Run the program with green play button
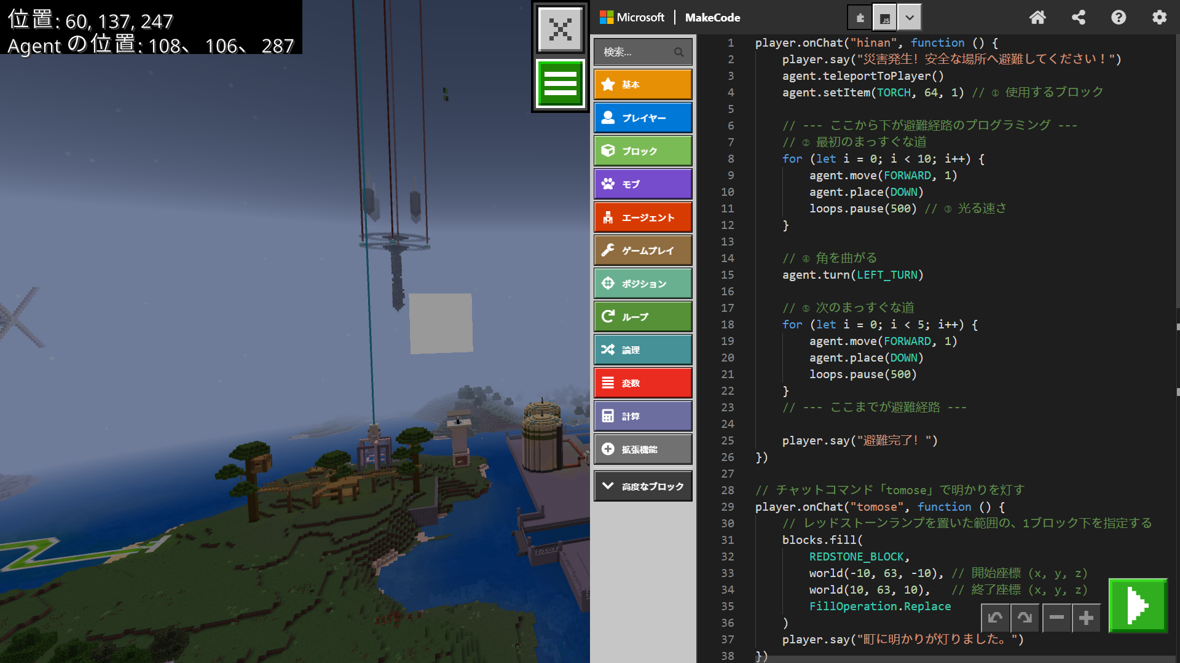Image resolution: width=1180 pixels, height=663 pixels. click(x=1138, y=605)
